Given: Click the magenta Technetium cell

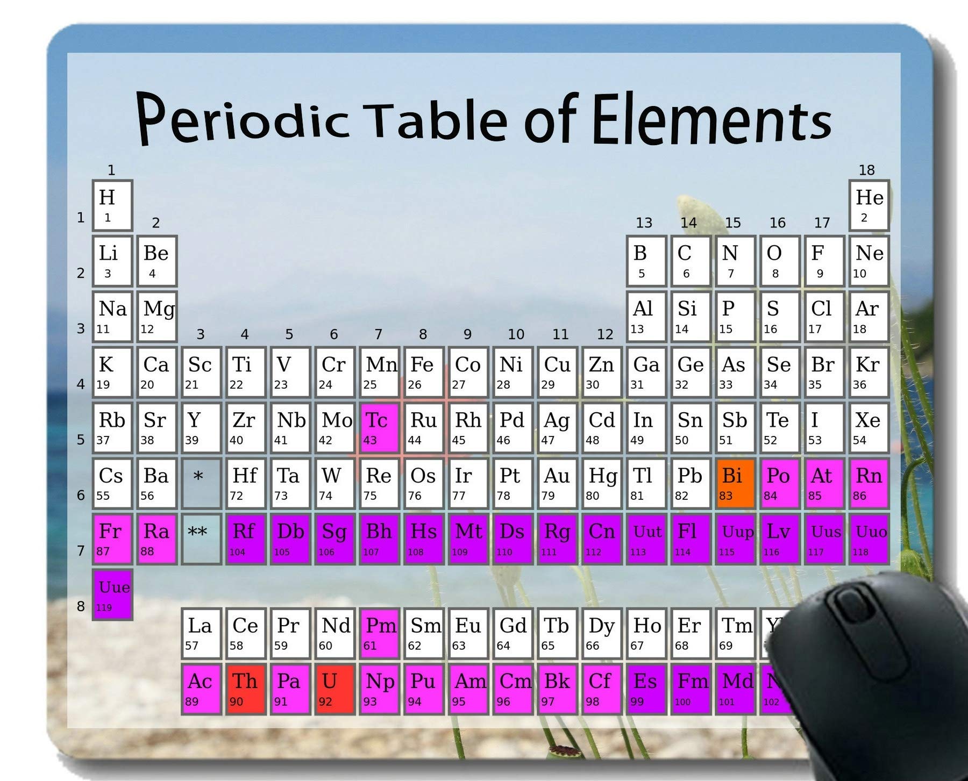Looking at the screenshot, I should click(x=380, y=427).
